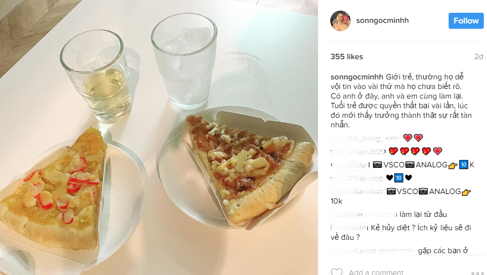Viewport: 487px width, 275px height.
Task: View the 355 likes list
Action: [346, 56]
